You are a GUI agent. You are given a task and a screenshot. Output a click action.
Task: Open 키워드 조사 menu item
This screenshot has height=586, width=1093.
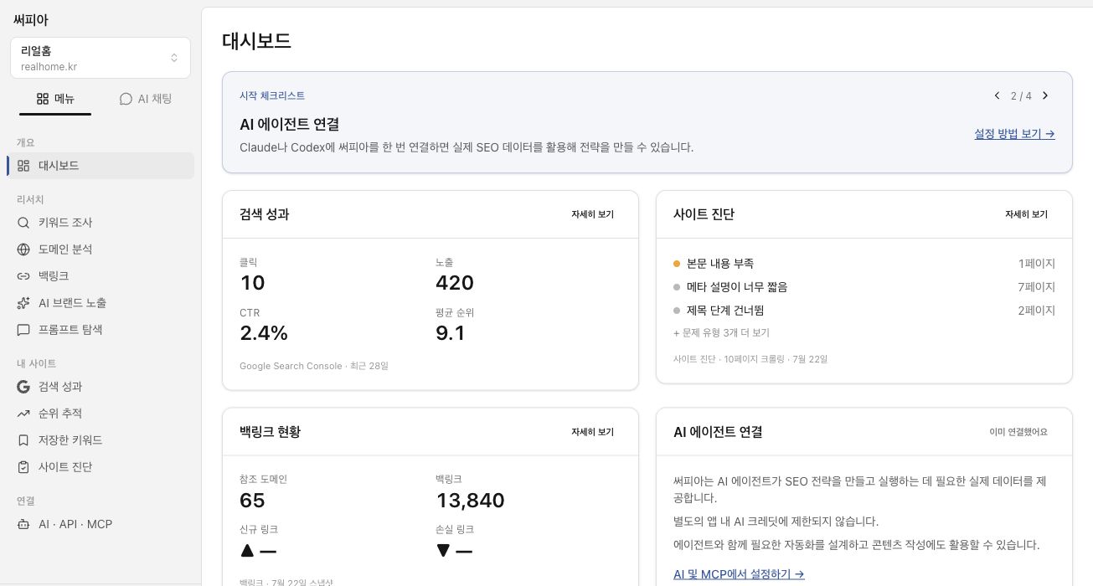(x=101, y=223)
